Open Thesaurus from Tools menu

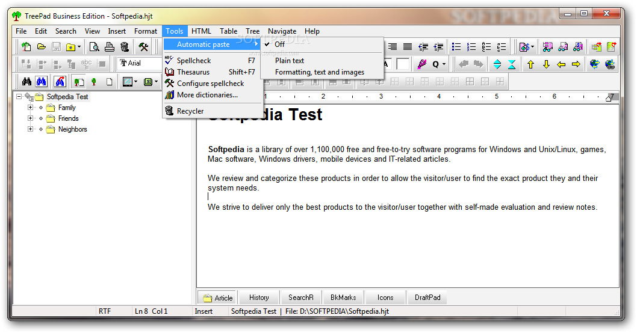point(212,72)
